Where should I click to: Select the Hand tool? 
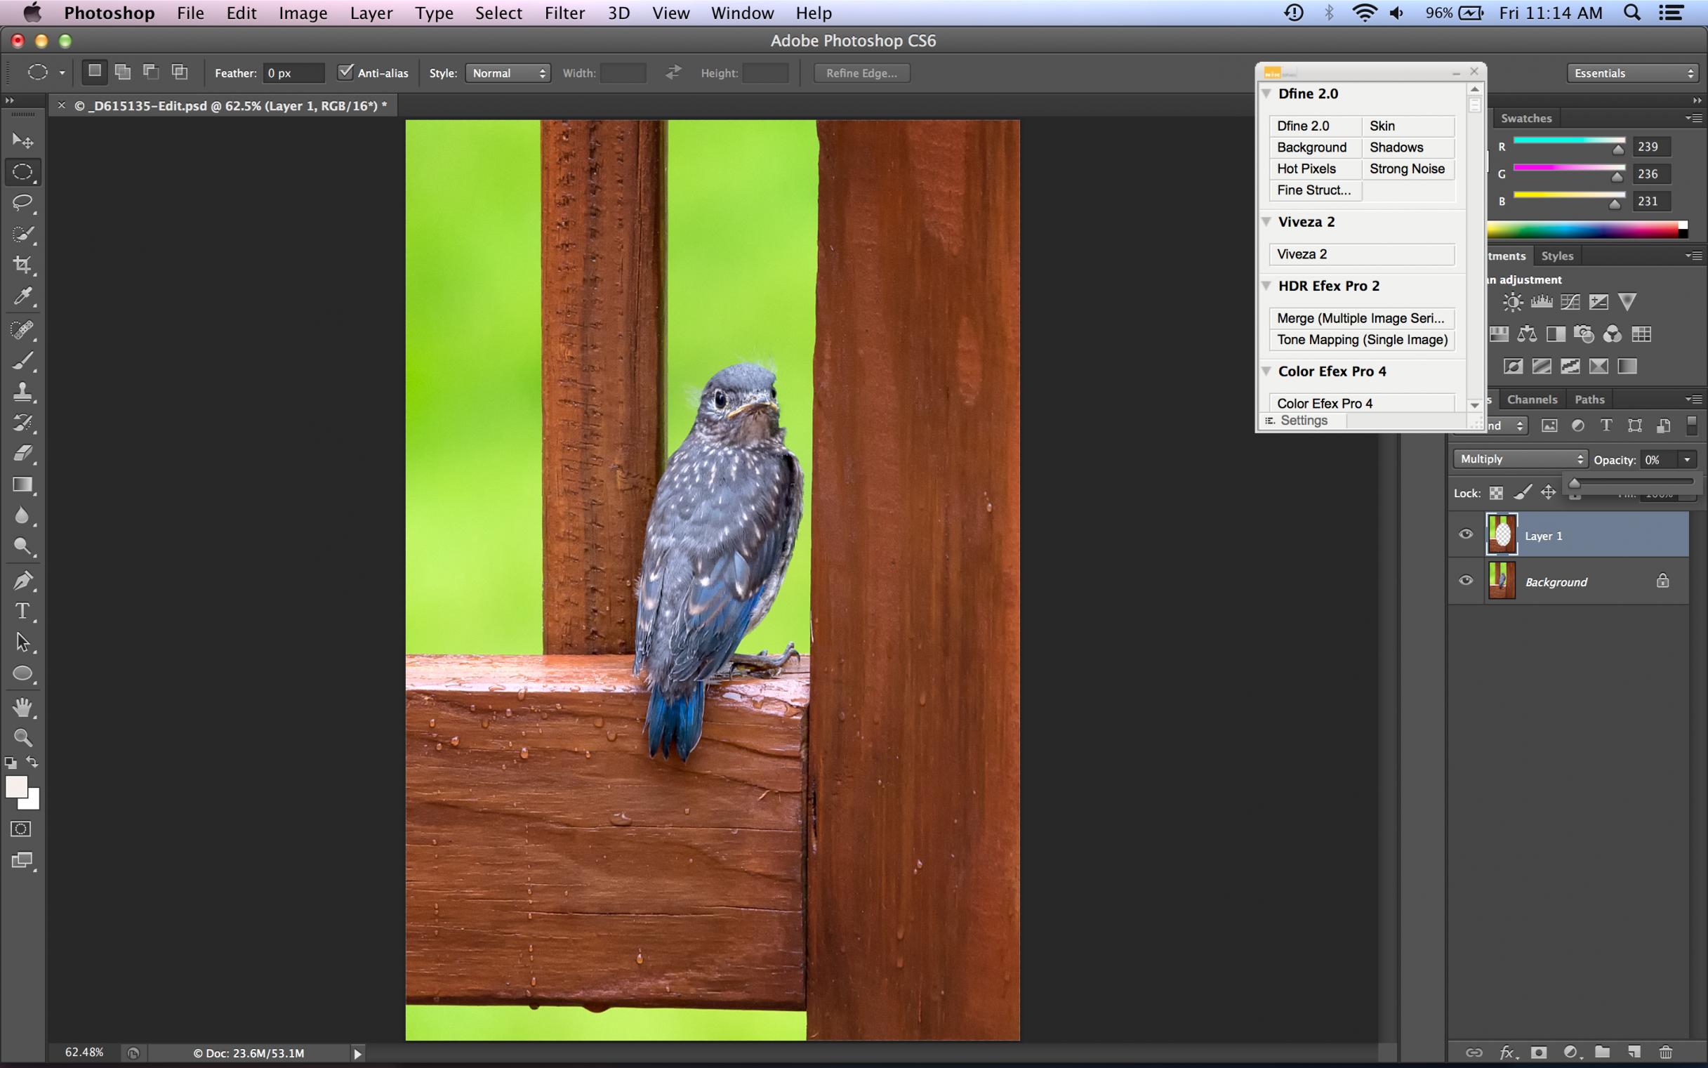[22, 706]
